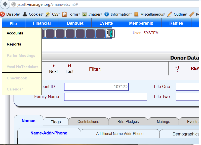The height and width of the screenshot is (145, 201).
Task: Click the blank toolbar button left of exit icon
Action: pos(100,33)
